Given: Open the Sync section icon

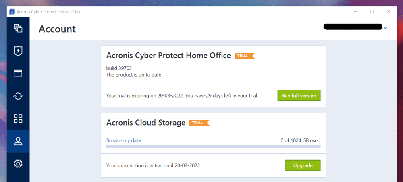Looking at the screenshot, I should [18, 96].
